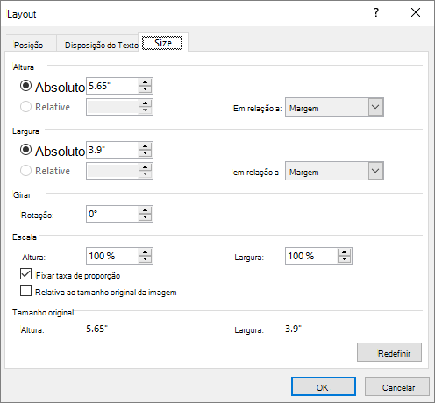435x403 pixels.
Task: Select the Relative radio button under Largura
Action: pyautogui.click(x=25, y=171)
